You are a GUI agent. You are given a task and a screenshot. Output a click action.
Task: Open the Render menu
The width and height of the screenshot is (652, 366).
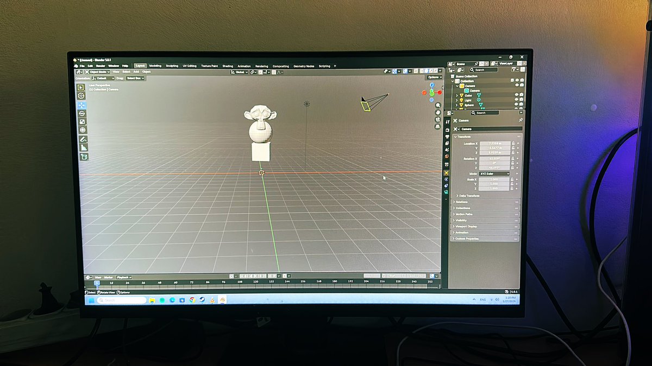click(101, 66)
